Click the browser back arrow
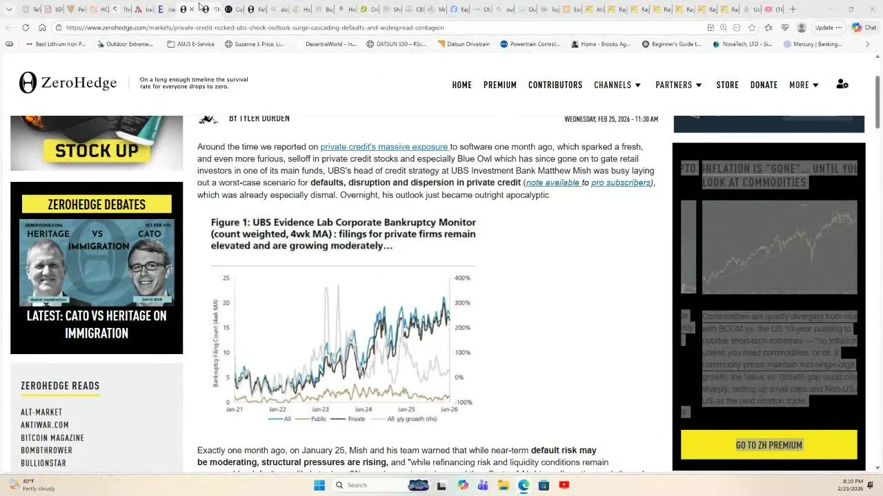This screenshot has width=883, height=496. click(9, 28)
